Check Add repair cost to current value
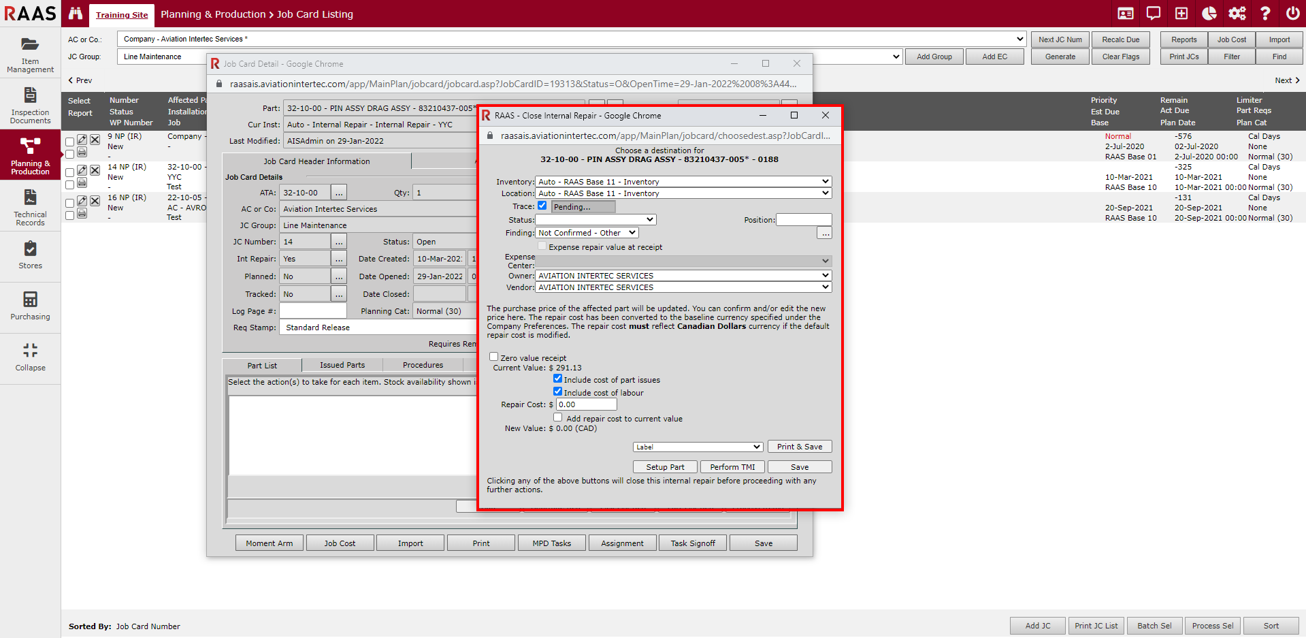 coord(558,417)
